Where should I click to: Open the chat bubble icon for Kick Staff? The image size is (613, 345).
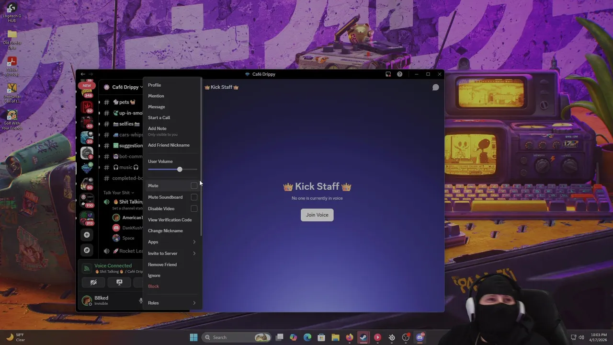(435, 87)
